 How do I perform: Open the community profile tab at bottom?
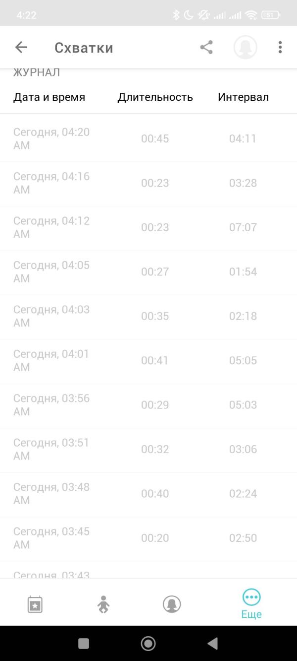coord(172,604)
